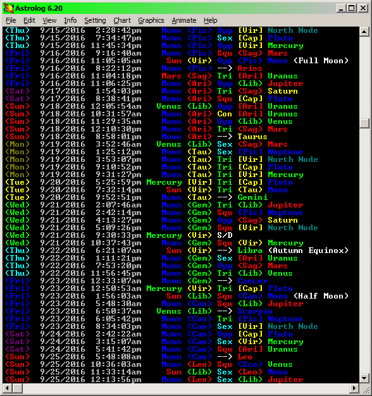
Task: Click the time 11:45:34pm row
Action: tap(177, 46)
